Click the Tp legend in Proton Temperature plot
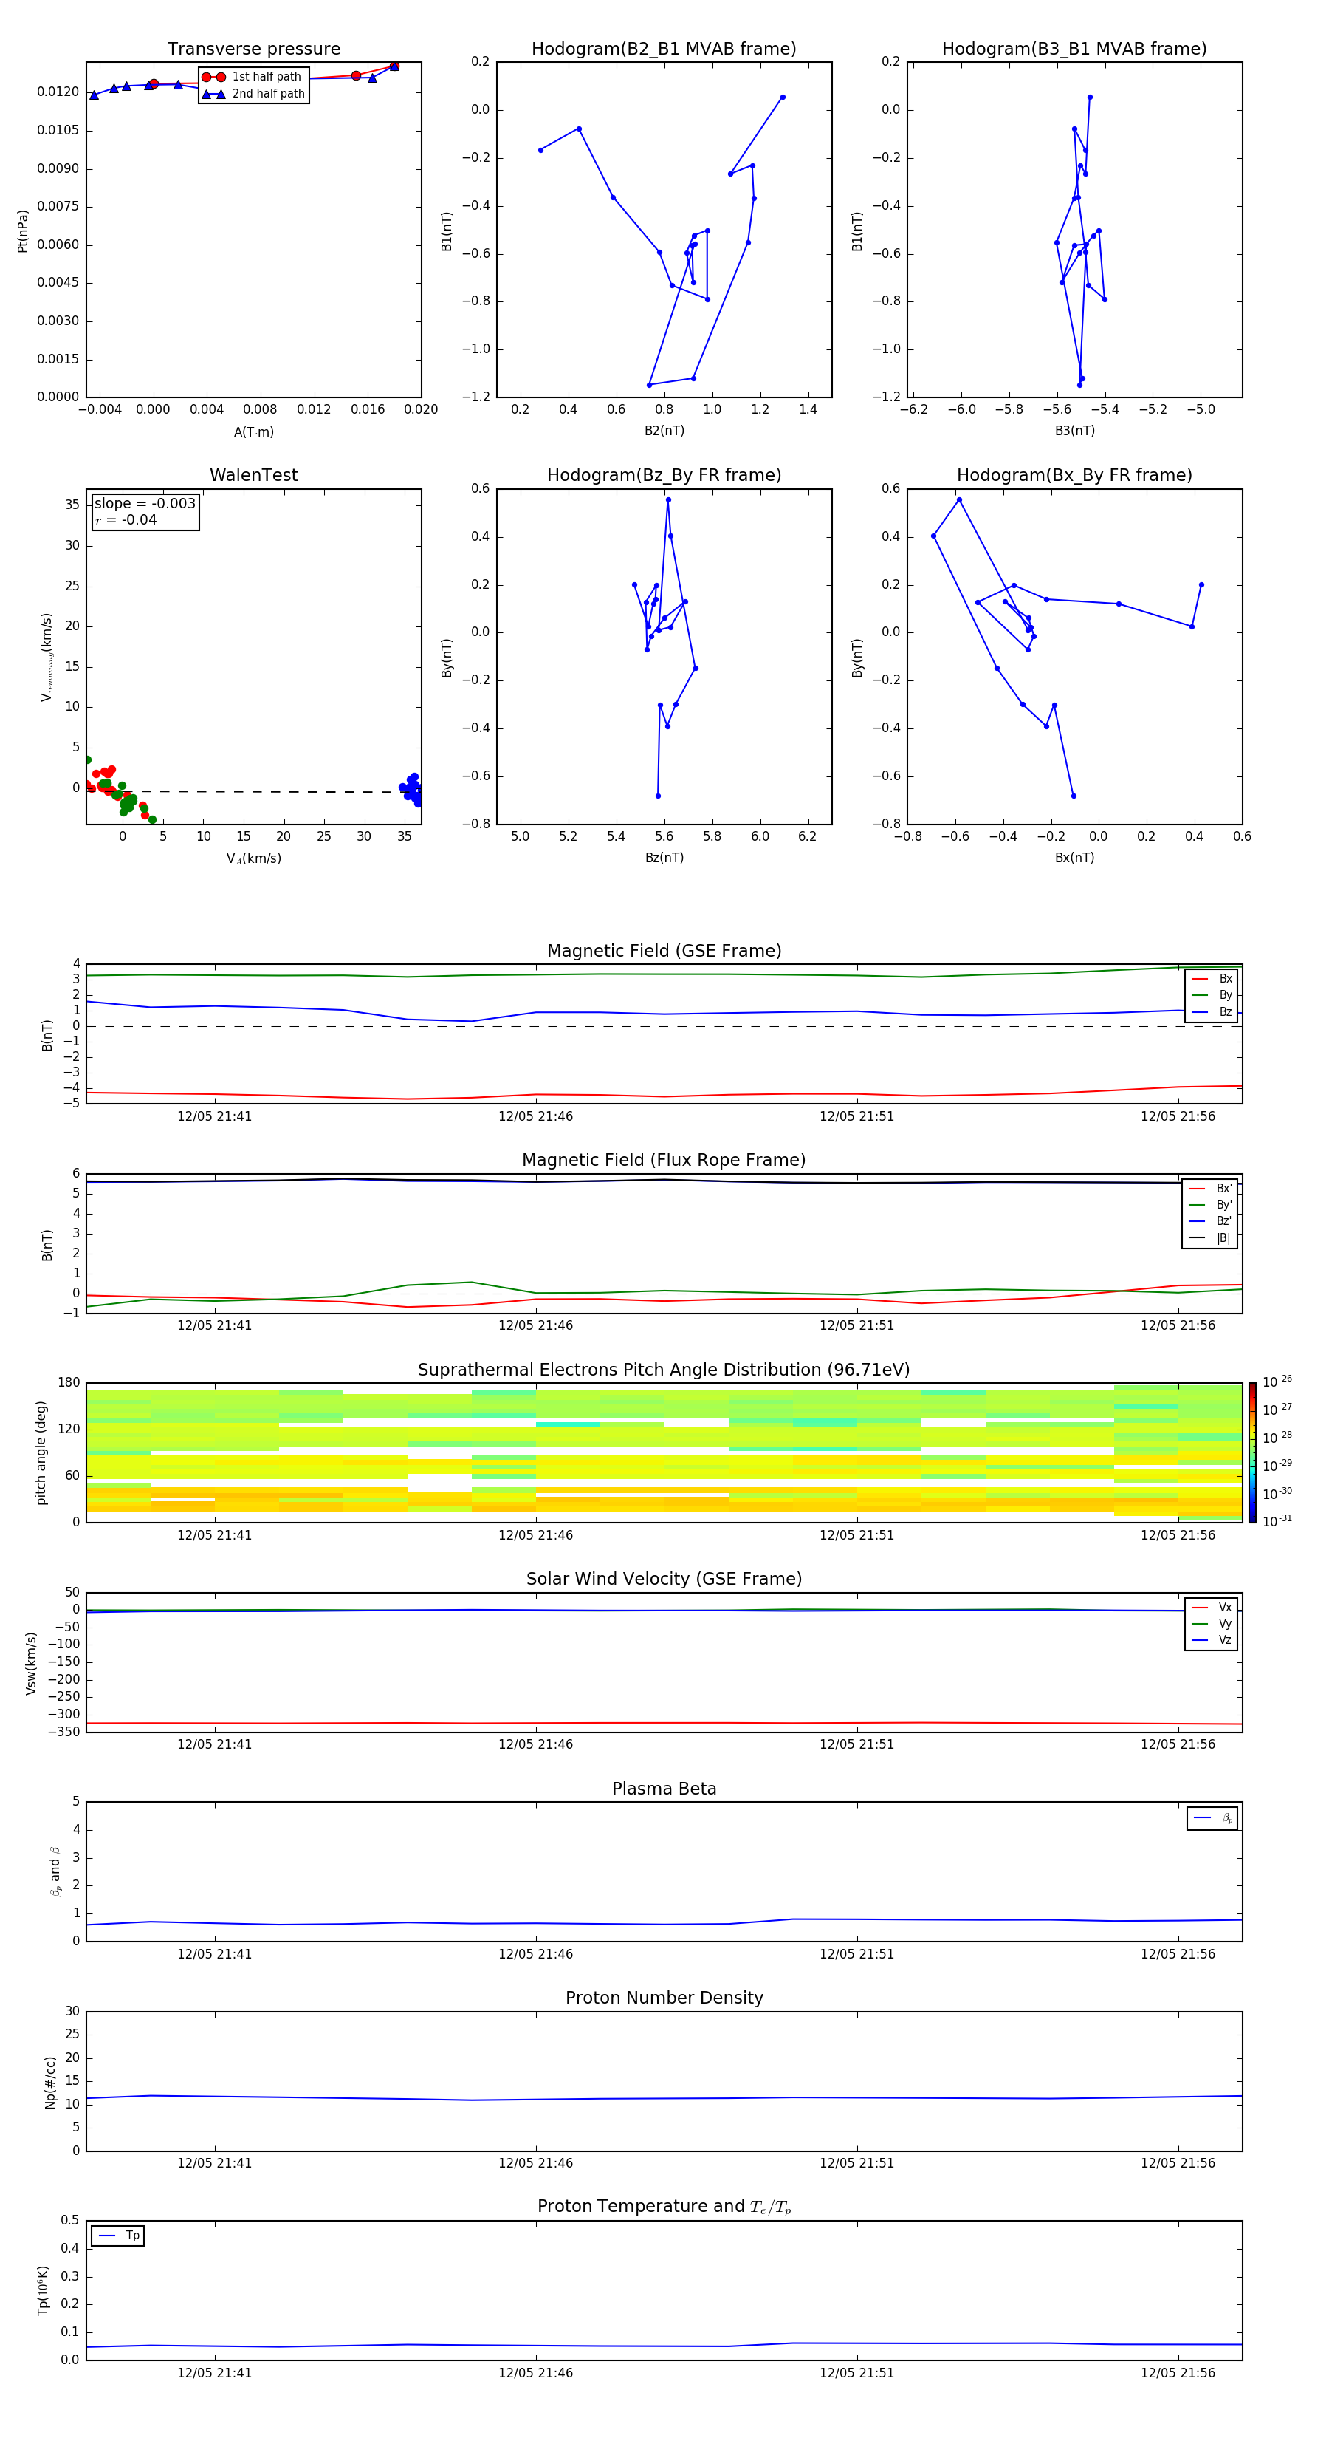This screenshot has width=1329, height=2438. (x=117, y=2236)
